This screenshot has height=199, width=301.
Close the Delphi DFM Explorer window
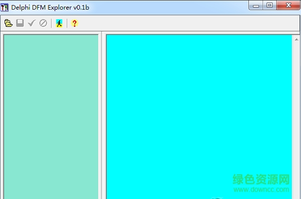[288, 6]
